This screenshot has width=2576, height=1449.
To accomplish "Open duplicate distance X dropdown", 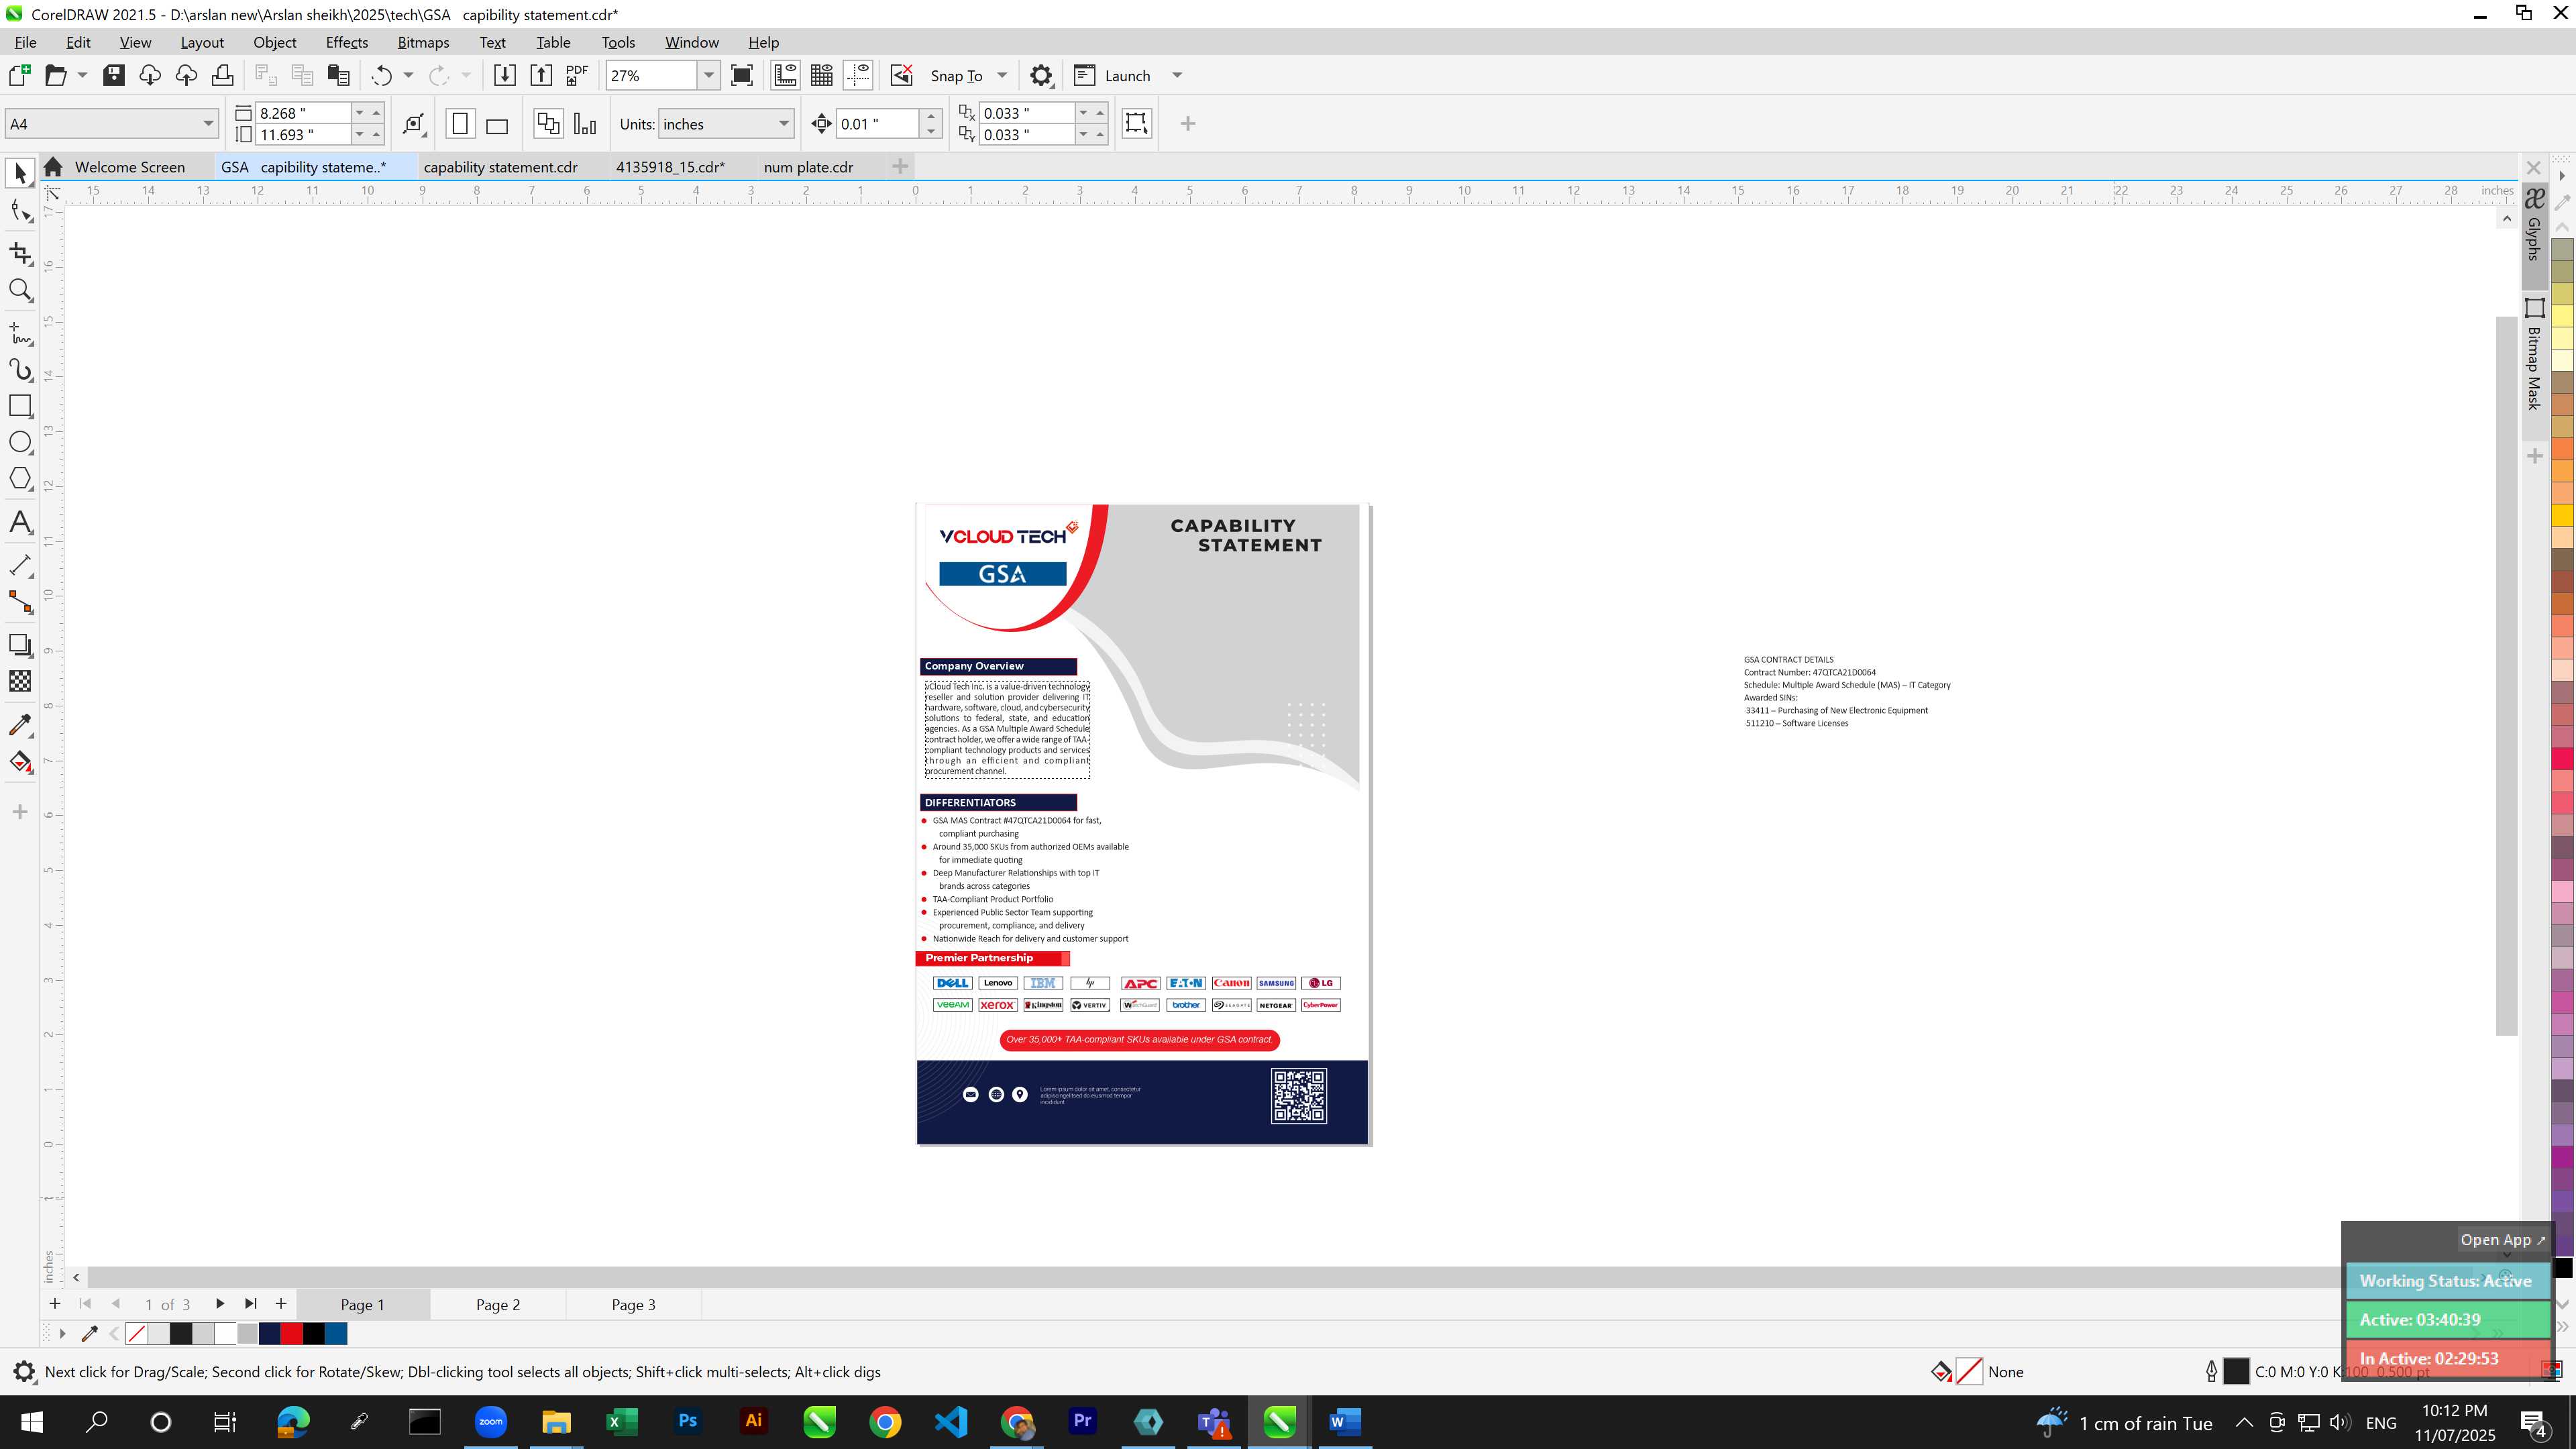I will pos(1083,113).
